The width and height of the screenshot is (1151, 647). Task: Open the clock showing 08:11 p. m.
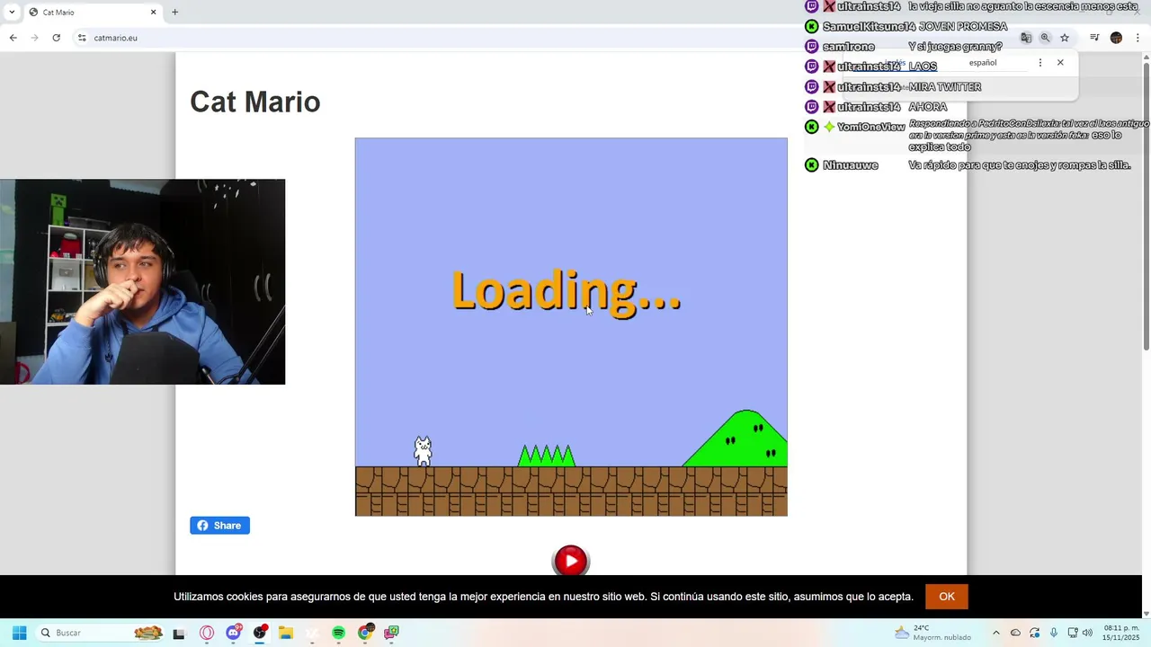click(1121, 633)
